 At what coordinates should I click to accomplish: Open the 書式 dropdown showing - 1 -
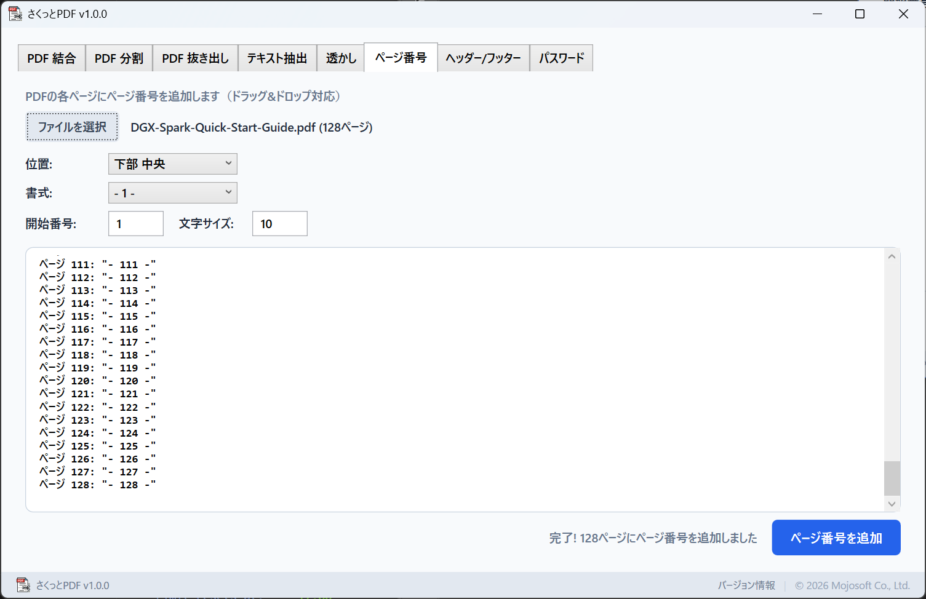click(x=173, y=193)
